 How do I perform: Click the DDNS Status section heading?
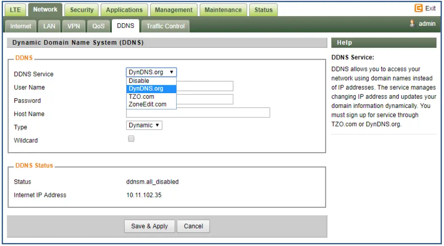point(34,166)
